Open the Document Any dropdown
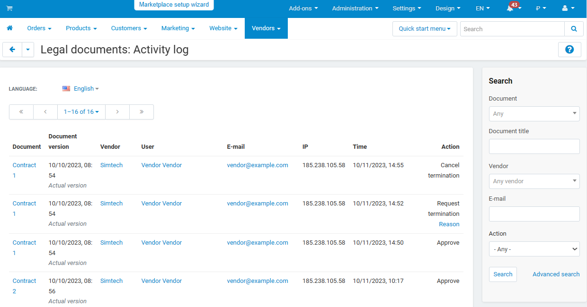 click(534, 114)
